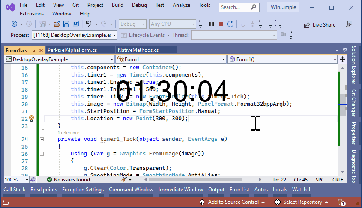Open the Git Changes side panel
Viewport: 362px width, 208px height.
click(x=354, y=103)
